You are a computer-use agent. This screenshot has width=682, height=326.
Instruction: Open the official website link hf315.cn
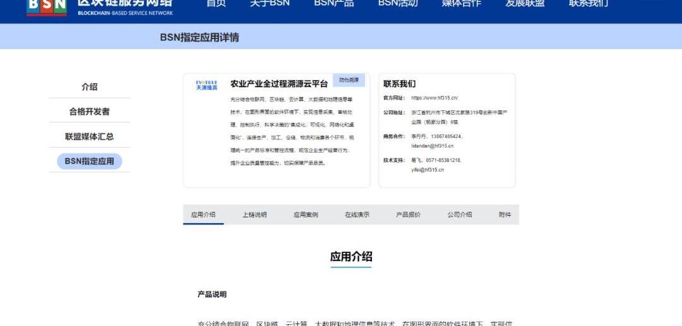(x=434, y=98)
